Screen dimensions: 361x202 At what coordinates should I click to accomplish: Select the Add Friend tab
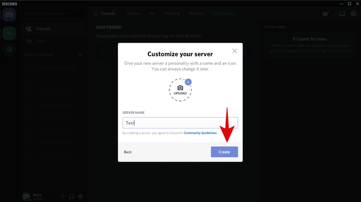(223, 13)
